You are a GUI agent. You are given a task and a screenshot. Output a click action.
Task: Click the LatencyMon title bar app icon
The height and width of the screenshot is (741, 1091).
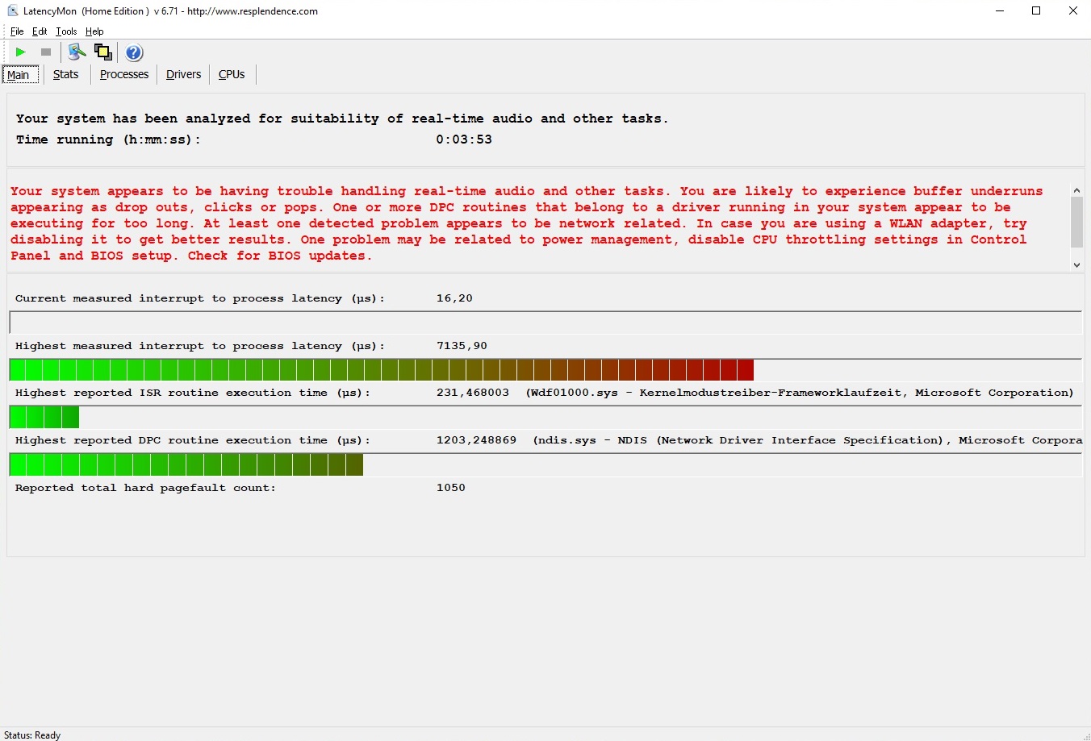(12, 10)
